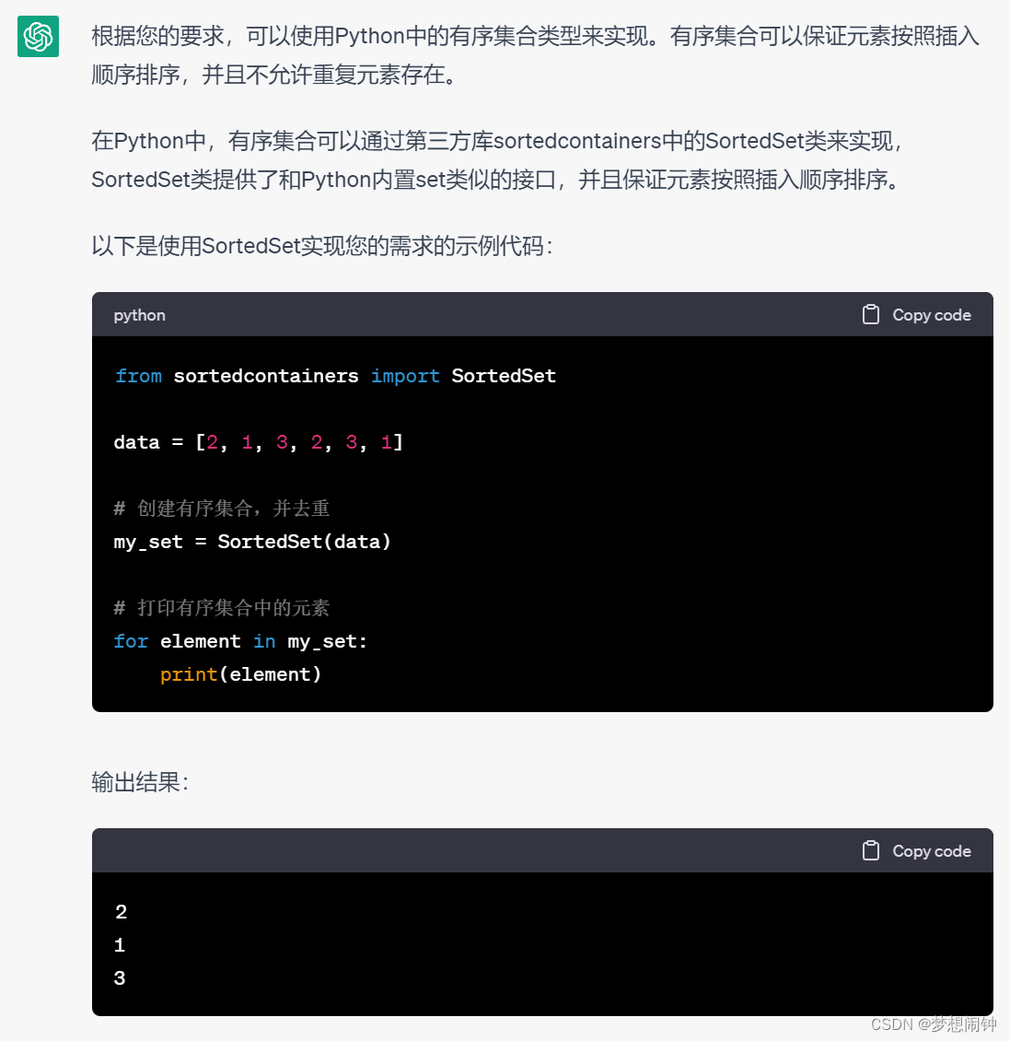Select the keyword import in the code
The image size is (1010, 1041).
tap(405, 375)
